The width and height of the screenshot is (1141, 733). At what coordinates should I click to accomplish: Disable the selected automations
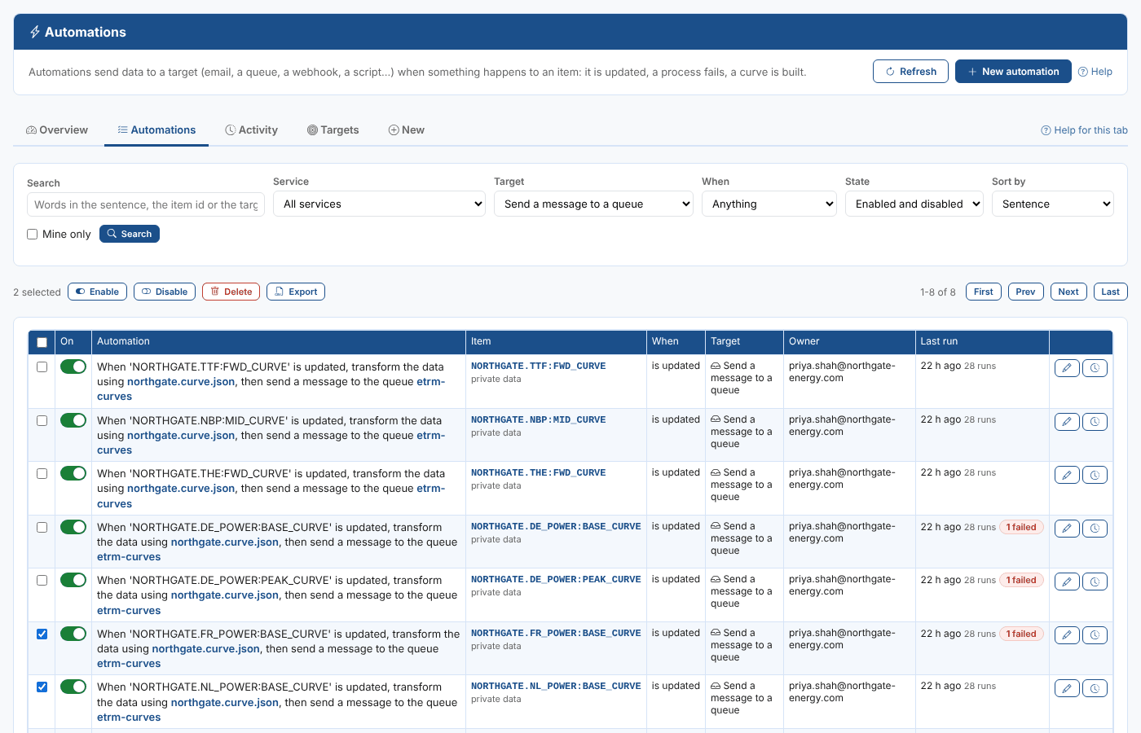point(165,292)
